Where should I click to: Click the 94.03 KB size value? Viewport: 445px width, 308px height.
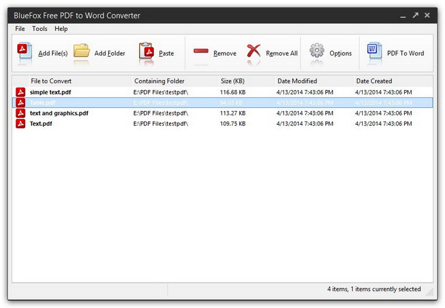[231, 102]
